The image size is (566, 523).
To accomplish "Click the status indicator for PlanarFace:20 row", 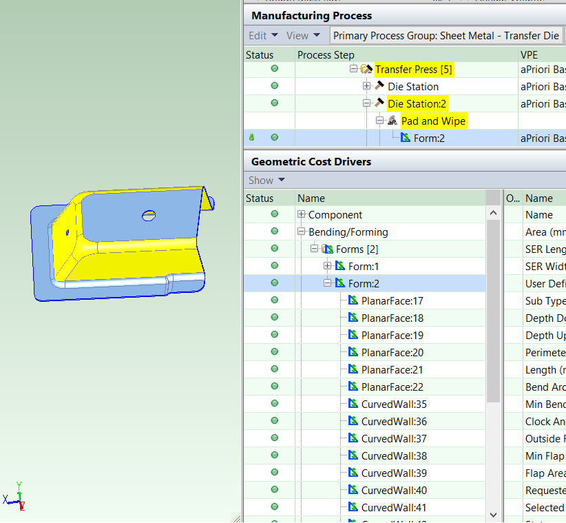I will tap(274, 352).
